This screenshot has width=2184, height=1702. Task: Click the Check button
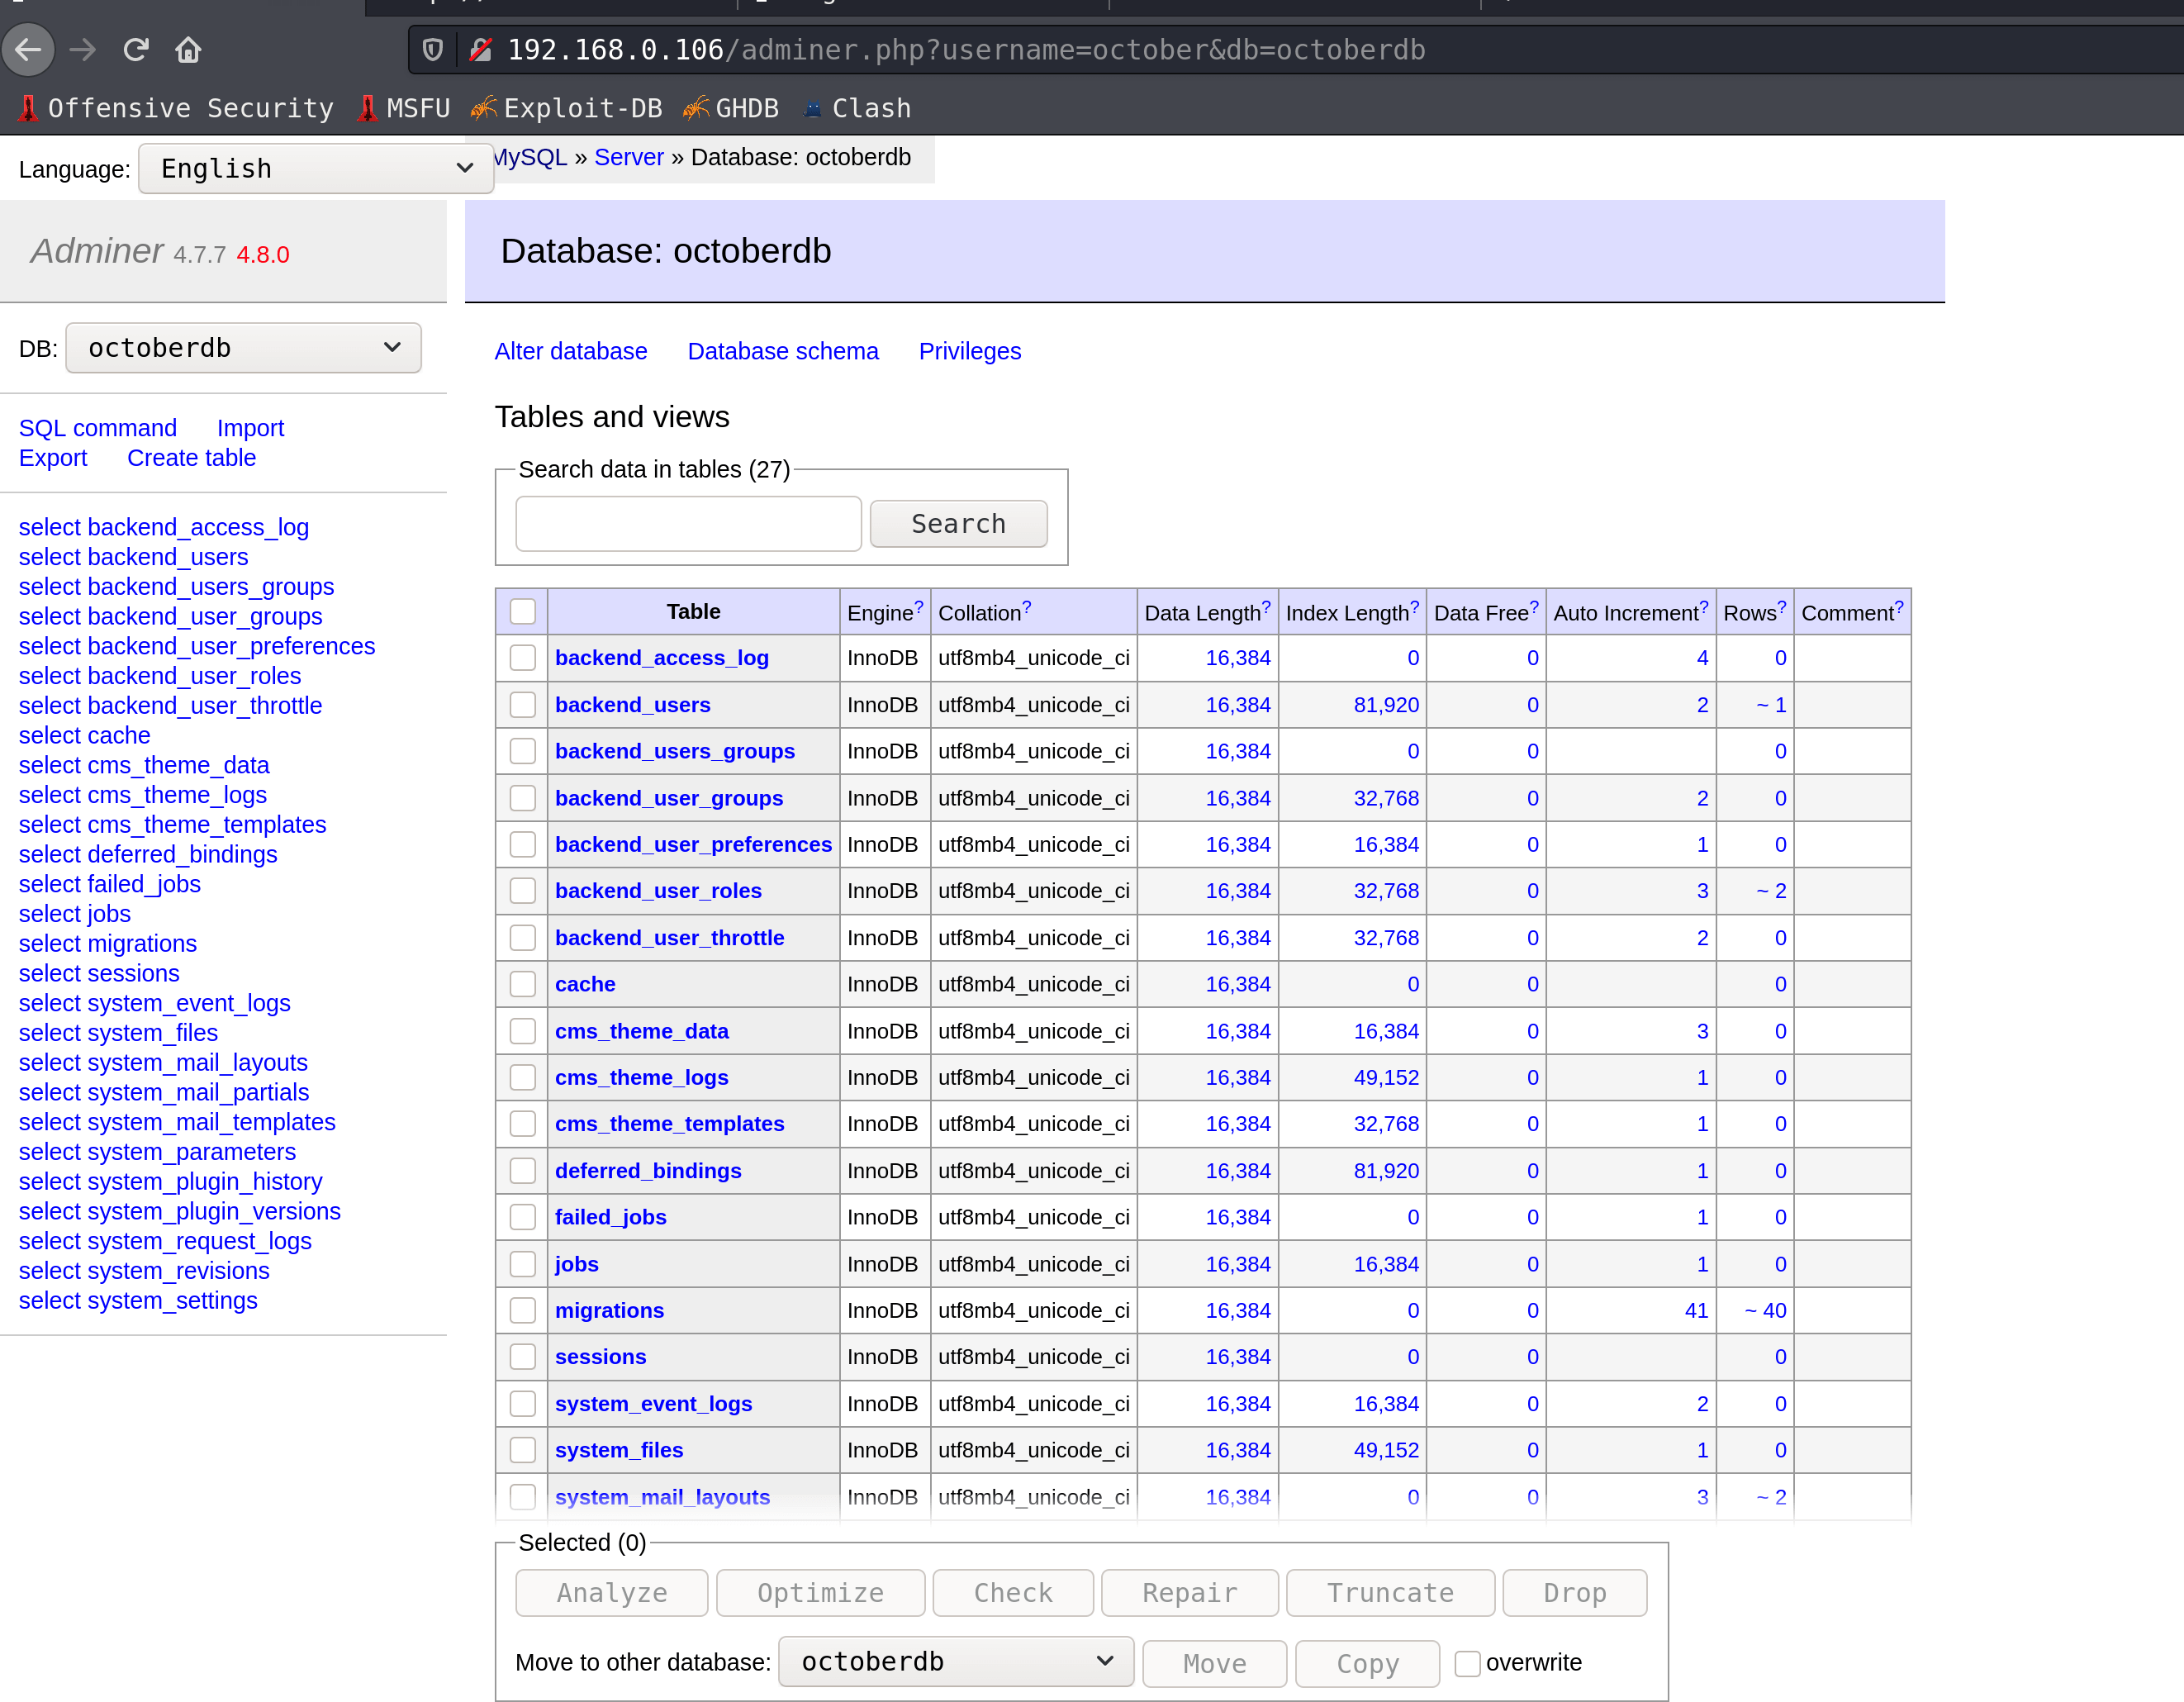tap(1012, 1592)
